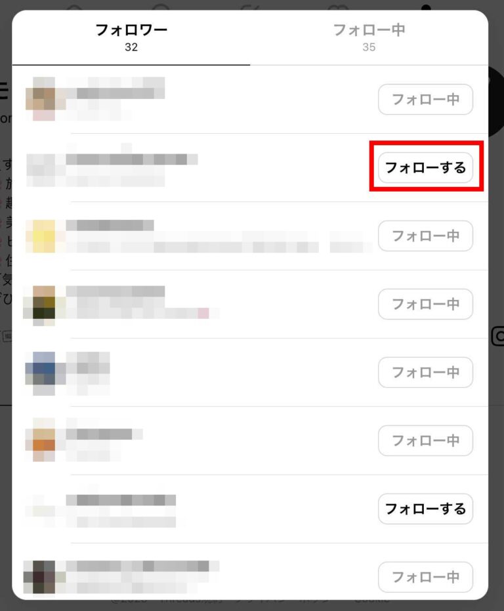Click the Instagram icon behind the dialog

(x=498, y=336)
